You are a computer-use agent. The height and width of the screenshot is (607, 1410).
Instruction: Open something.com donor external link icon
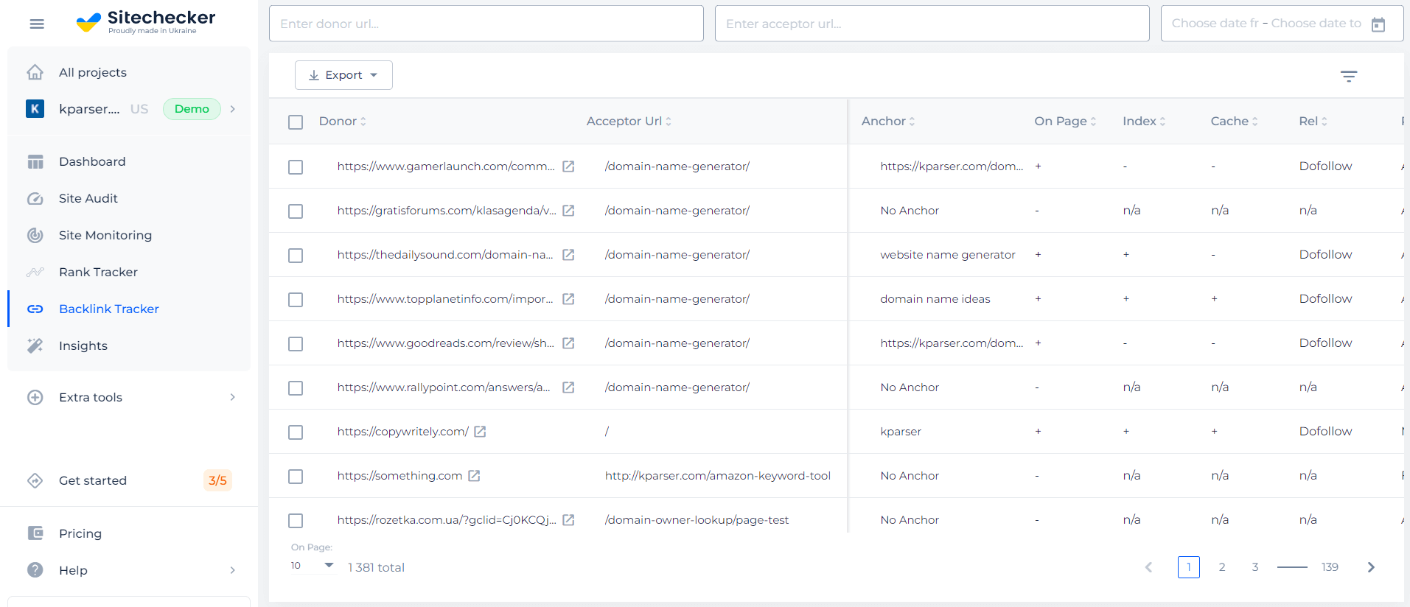tap(474, 476)
